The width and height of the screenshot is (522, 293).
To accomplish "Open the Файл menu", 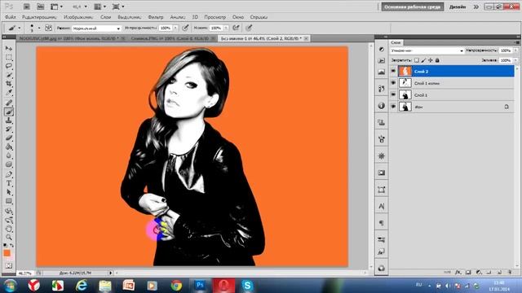I will [11, 17].
